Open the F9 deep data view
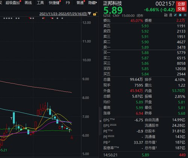Screen dimensions: 188x158 click(x=68, y=3)
